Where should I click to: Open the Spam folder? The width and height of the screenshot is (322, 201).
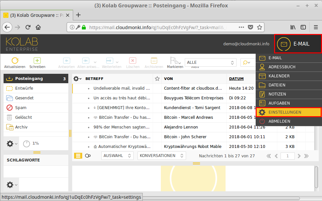tap(36, 107)
